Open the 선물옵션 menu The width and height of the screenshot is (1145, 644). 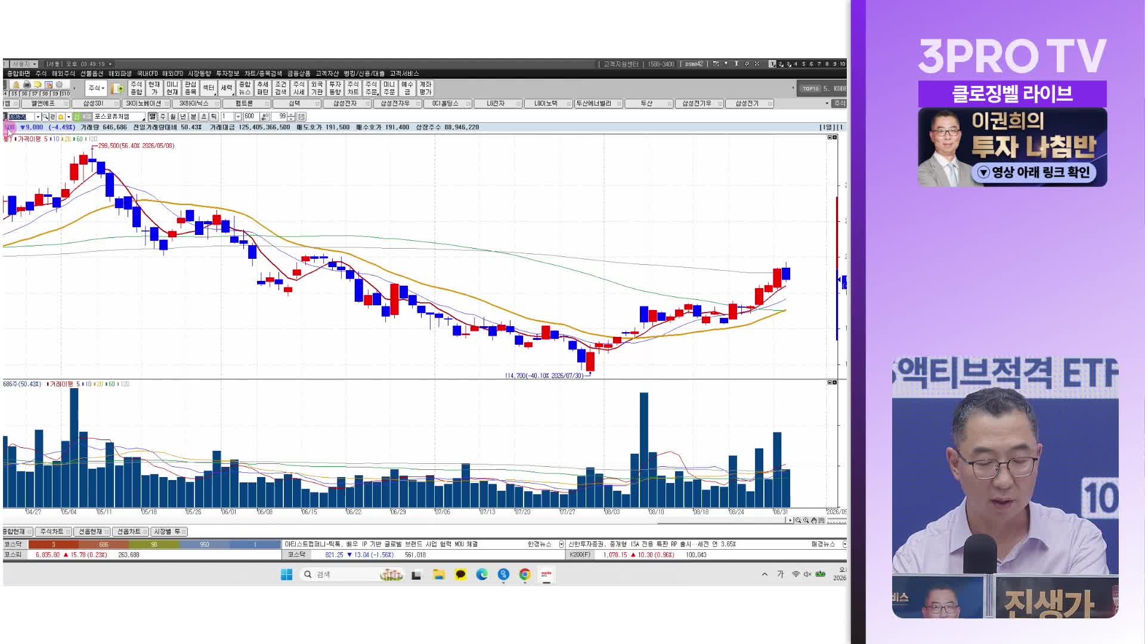(x=92, y=73)
